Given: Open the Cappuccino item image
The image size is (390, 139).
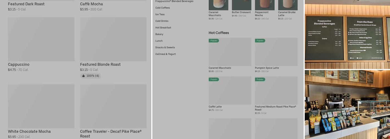Looking at the screenshot, I should coord(41,39).
